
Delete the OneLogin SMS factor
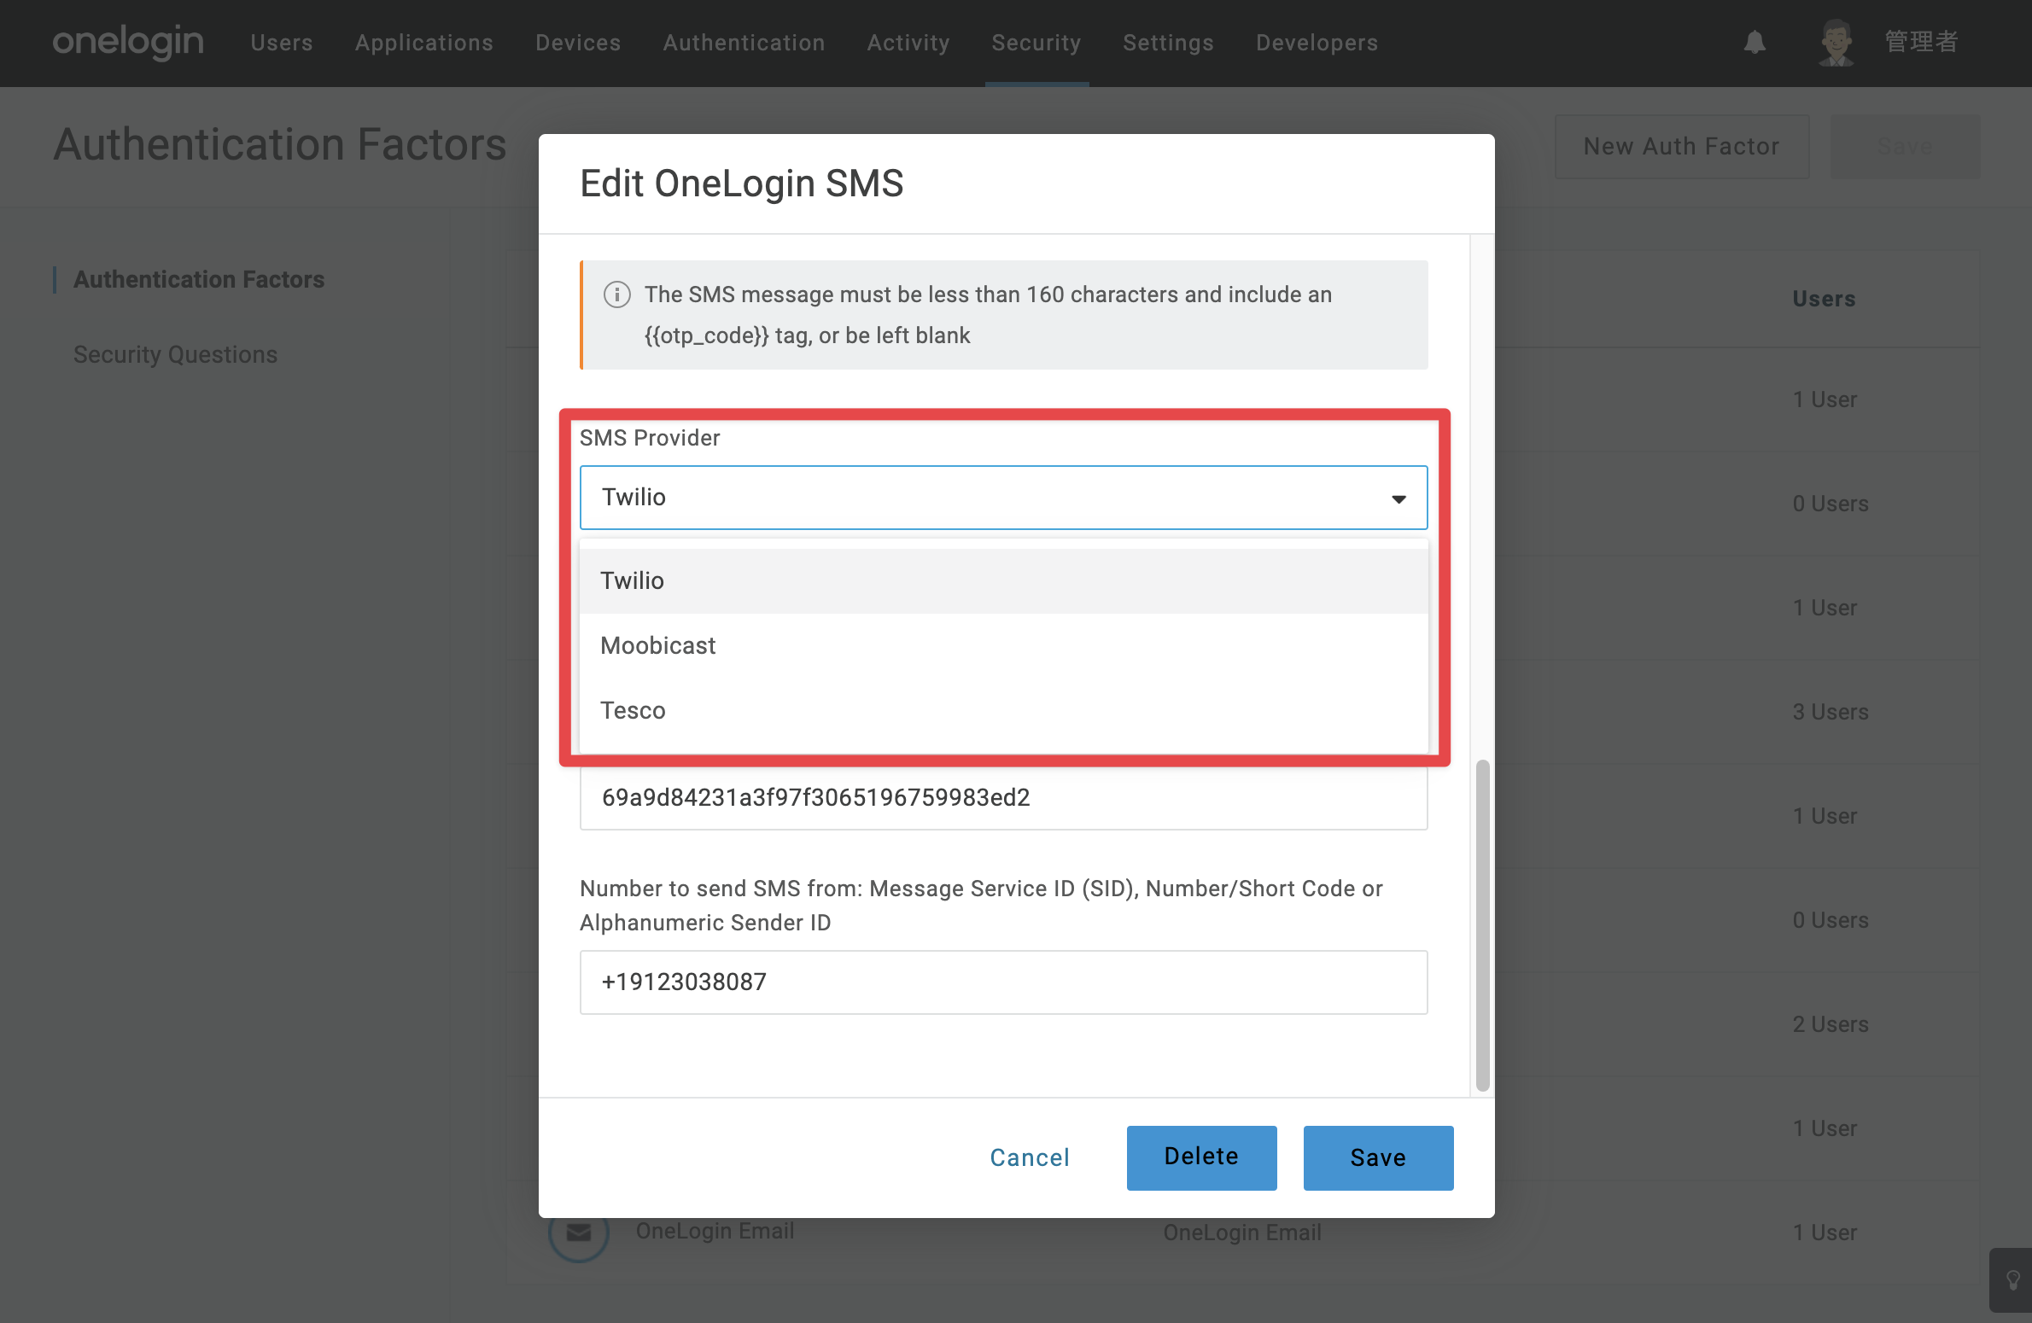[x=1201, y=1157]
